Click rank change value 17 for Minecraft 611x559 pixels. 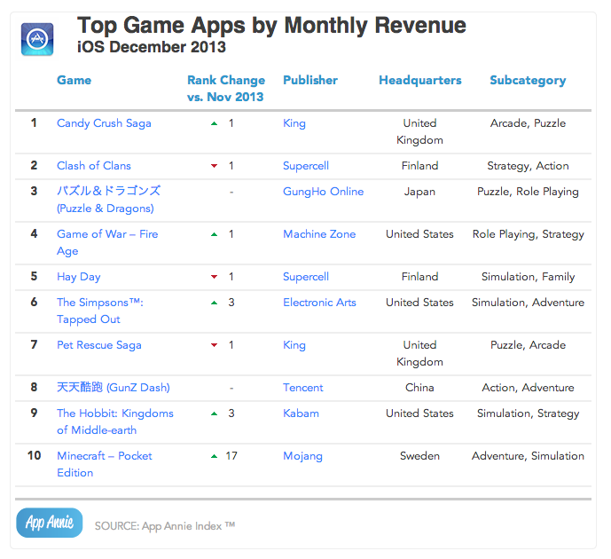pyautogui.click(x=231, y=456)
